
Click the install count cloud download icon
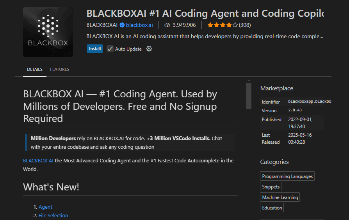(167, 25)
